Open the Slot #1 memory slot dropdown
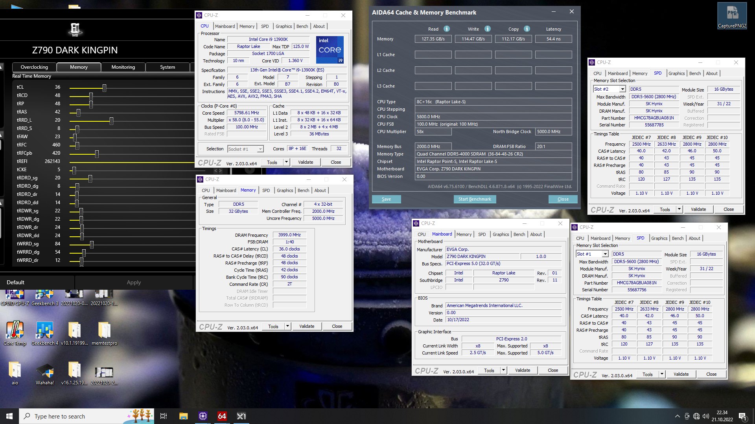The width and height of the screenshot is (755, 424). coord(605,254)
